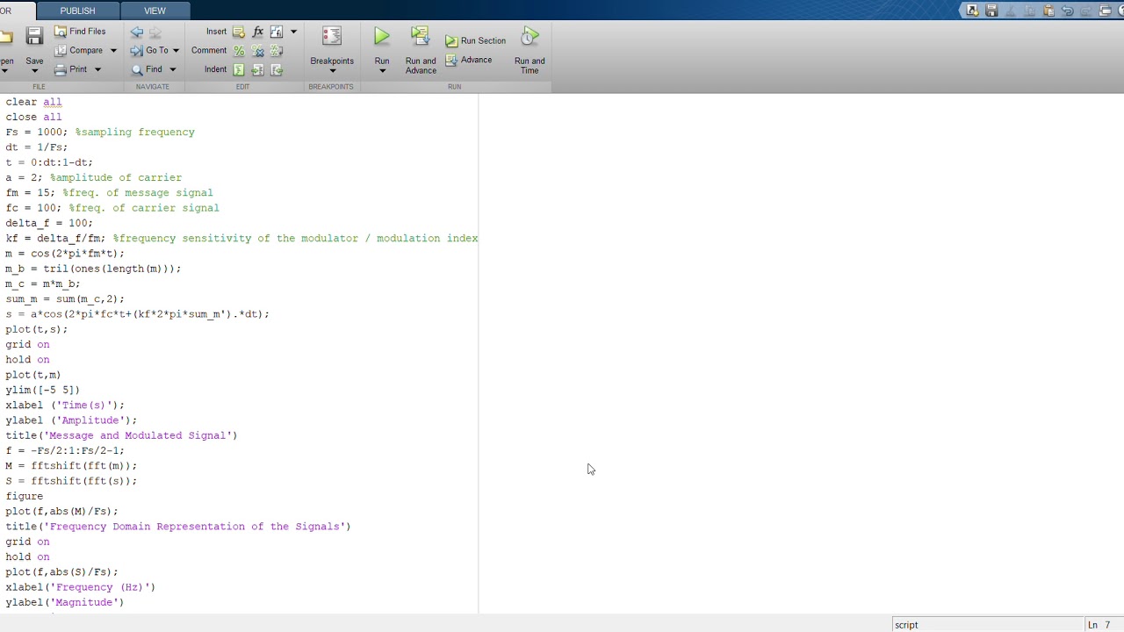Expand the Compare dropdown arrow

113,51
